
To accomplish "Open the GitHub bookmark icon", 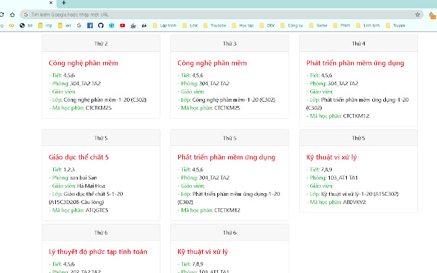I will coord(100,25).
